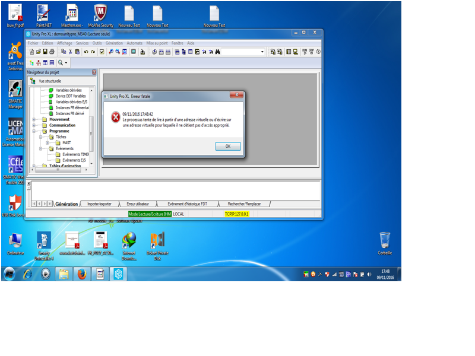Switch to the Erreur utilisateur output tab

(x=138, y=204)
